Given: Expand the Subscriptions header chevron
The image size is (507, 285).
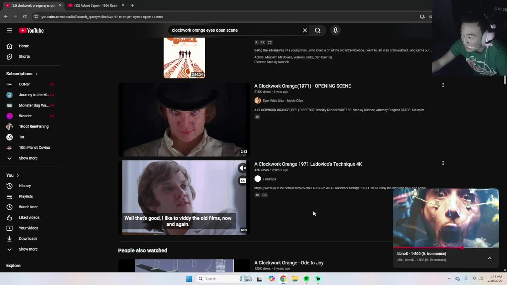Looking at the screenshot, I should 37,74.
